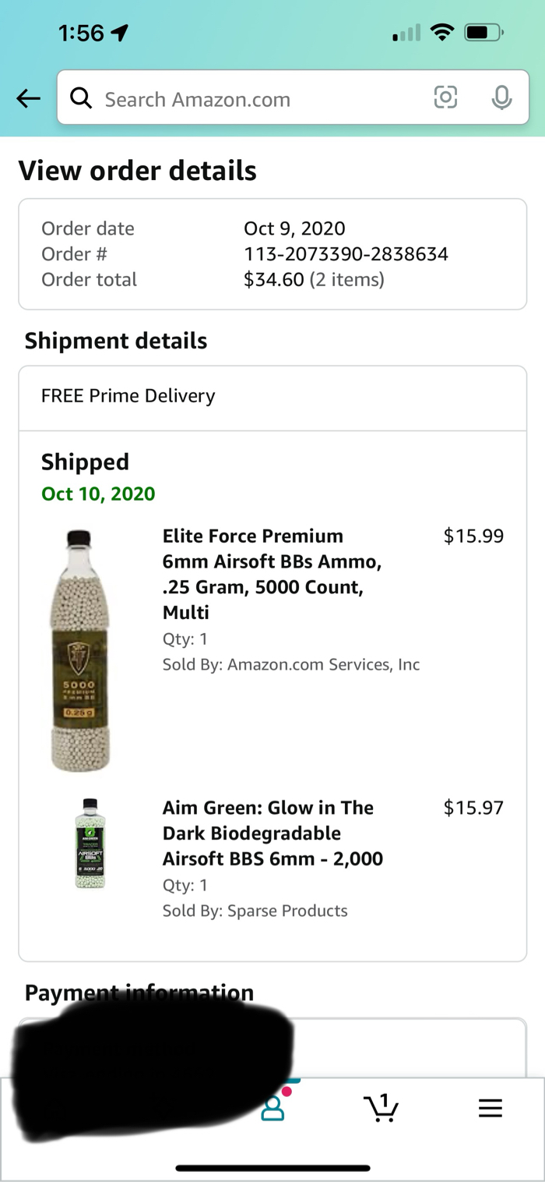545x1182 pixels.
Task: Open Aim Green Glow in Dark title
Action: coord(272,833)
